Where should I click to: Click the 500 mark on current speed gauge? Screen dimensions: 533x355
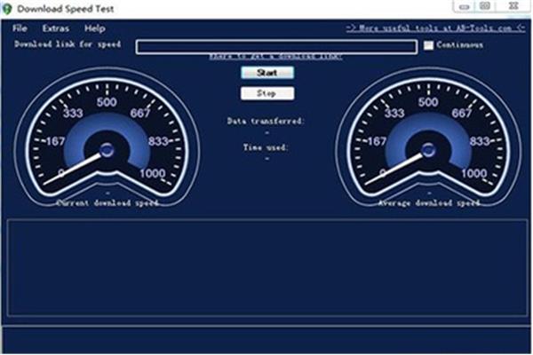[107, 102]
